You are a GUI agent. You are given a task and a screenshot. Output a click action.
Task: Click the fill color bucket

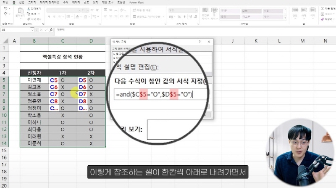click(x=77, y=16)
